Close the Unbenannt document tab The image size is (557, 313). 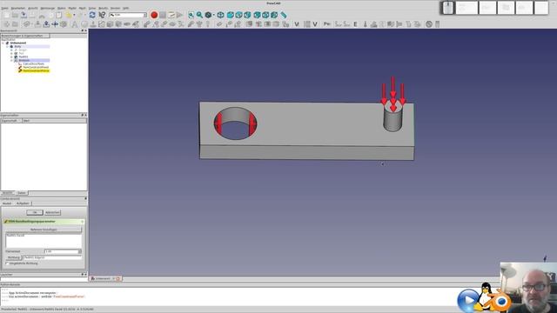pyautogui.click(x=118, y=278)
